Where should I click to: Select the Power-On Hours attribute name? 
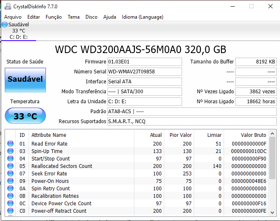coord(50,181)
